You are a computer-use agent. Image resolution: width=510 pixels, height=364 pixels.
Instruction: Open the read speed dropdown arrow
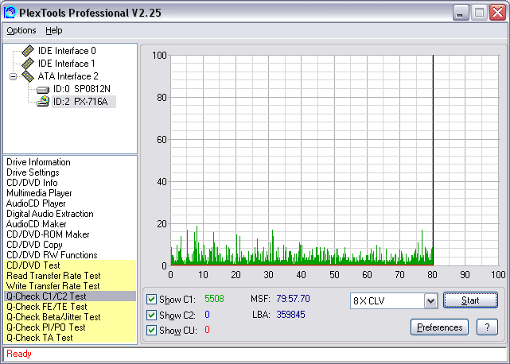pos(430,301)
